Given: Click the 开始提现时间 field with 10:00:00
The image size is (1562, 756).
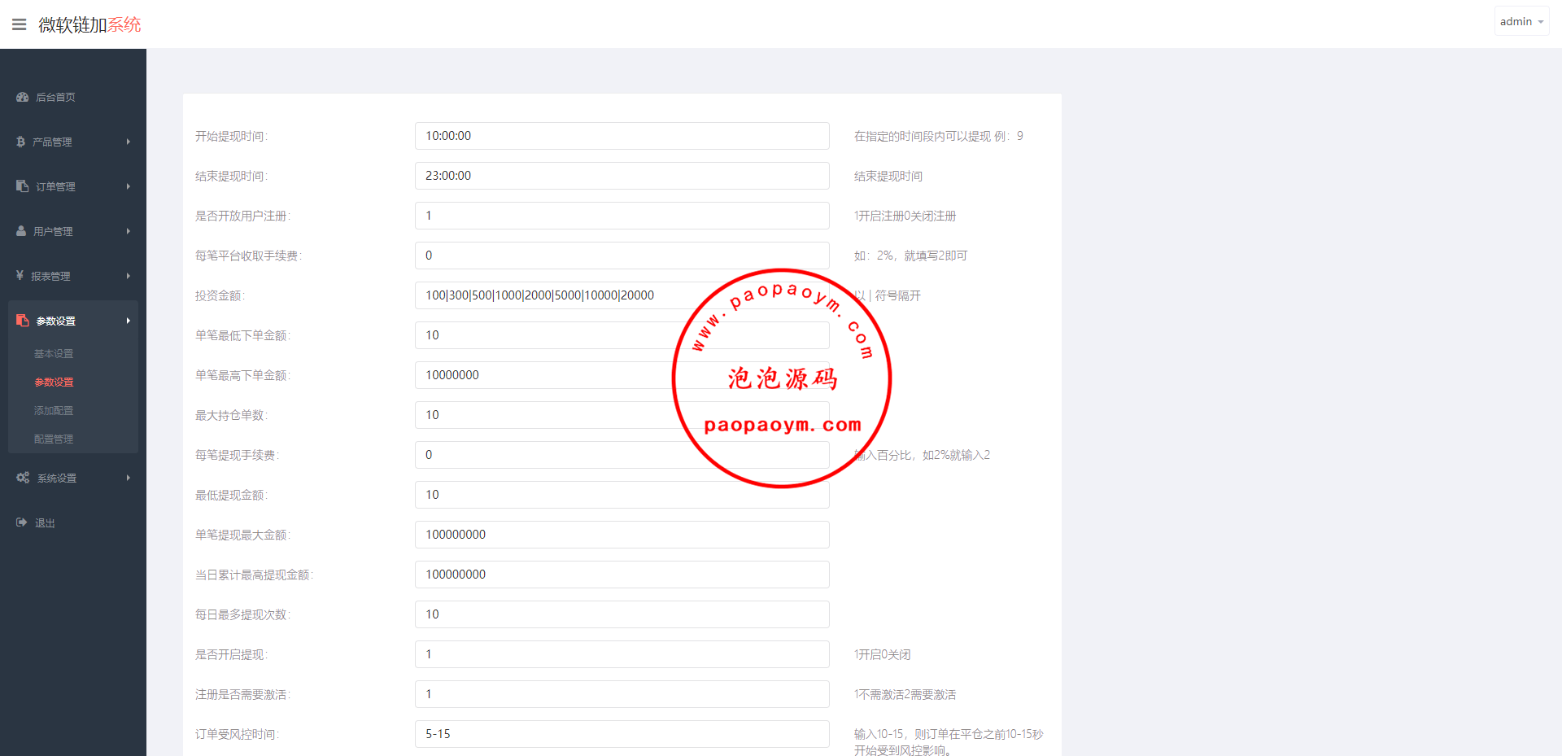Looking at the screenshot, I should point(622,136).
